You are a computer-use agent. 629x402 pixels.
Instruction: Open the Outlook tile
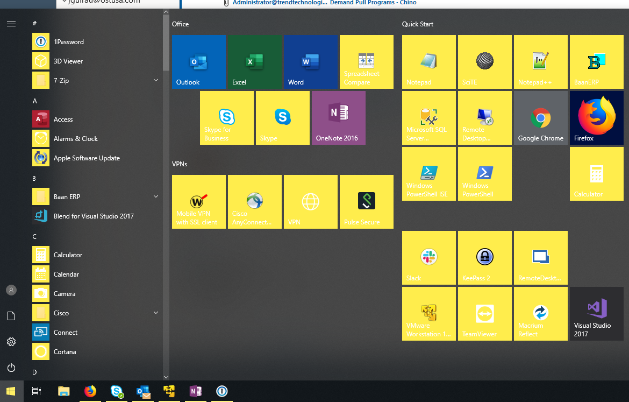click(x=198, y=62)
